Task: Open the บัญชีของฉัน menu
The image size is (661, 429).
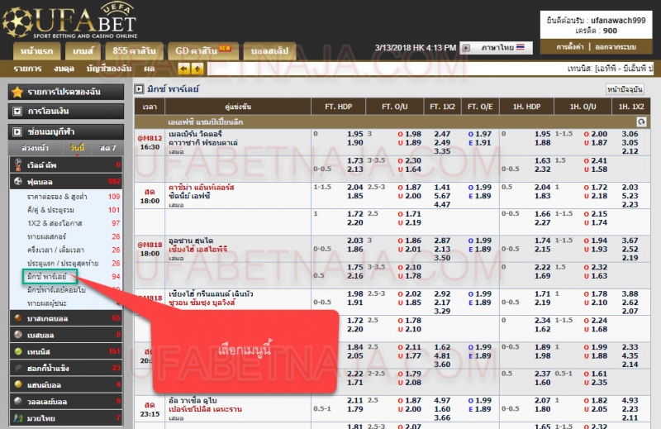Action: 109,69
